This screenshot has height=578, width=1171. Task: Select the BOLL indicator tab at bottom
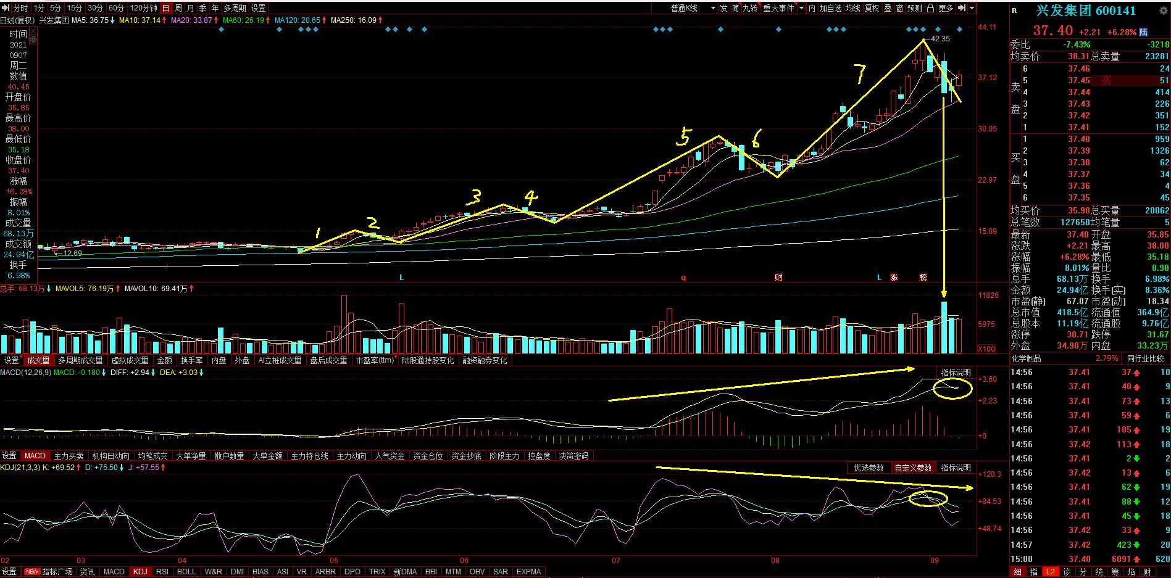[186, 572]
